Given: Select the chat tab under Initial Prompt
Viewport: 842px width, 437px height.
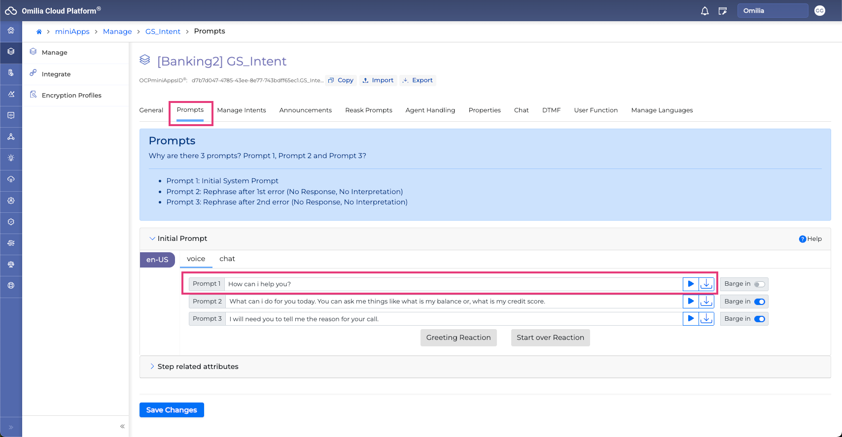Looking at the screenshot, I should click(227, 259).
